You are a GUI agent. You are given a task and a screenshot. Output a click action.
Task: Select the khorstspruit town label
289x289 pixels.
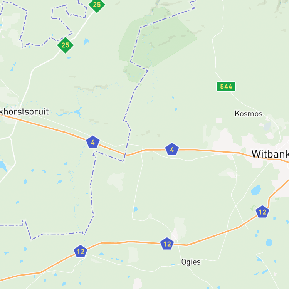coord(24,112)
